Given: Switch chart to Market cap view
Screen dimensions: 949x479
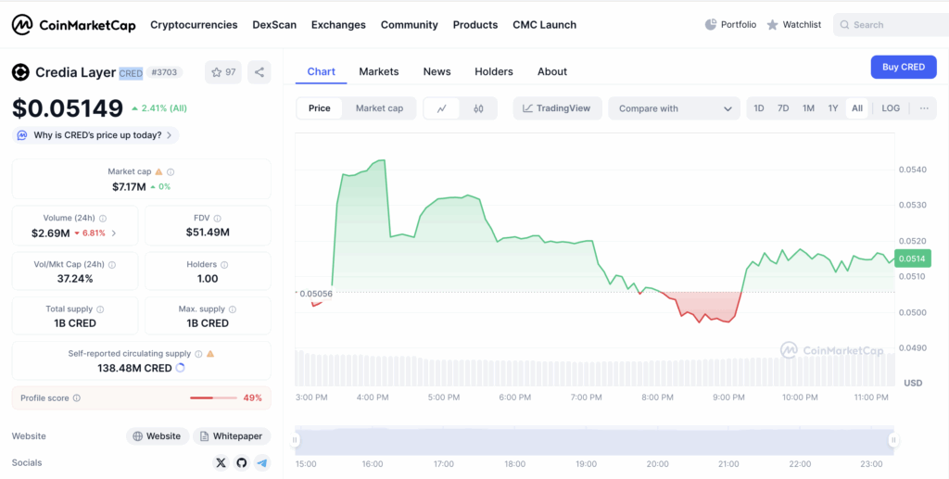Looking at the screenshot, I should pos(379,108).
